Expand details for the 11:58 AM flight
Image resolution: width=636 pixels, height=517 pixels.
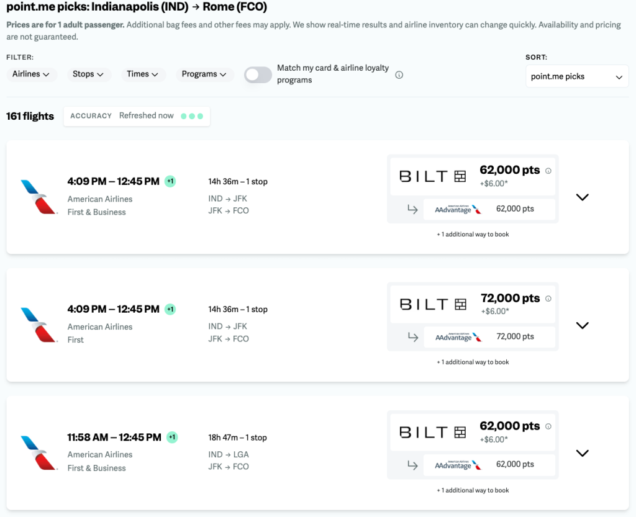[582, 453]
